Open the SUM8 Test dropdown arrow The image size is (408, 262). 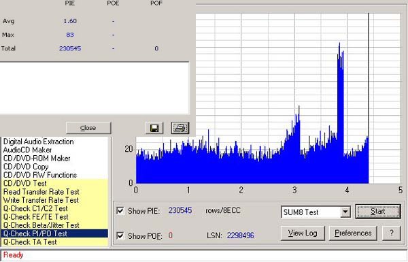pos(345,212)
